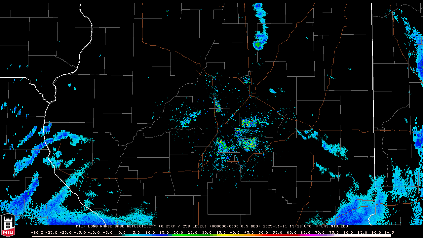Click the 20.0 scale label
423x238 pixels.
(x=178, y=232)
